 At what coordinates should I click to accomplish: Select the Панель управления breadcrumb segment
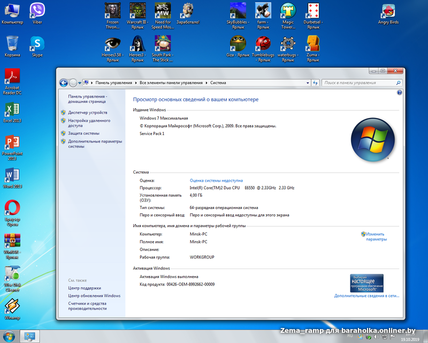click(x=113, y=83)
